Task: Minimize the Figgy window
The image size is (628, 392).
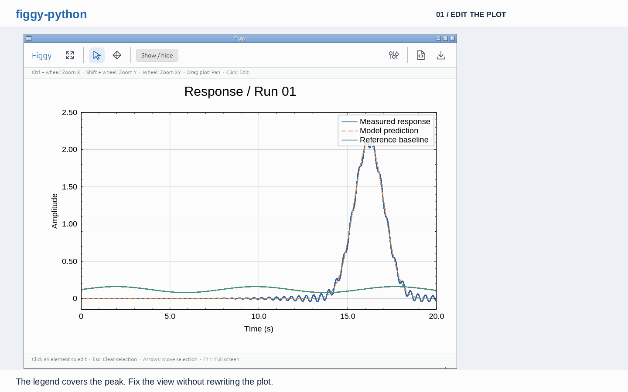Action: click(438, 38)
